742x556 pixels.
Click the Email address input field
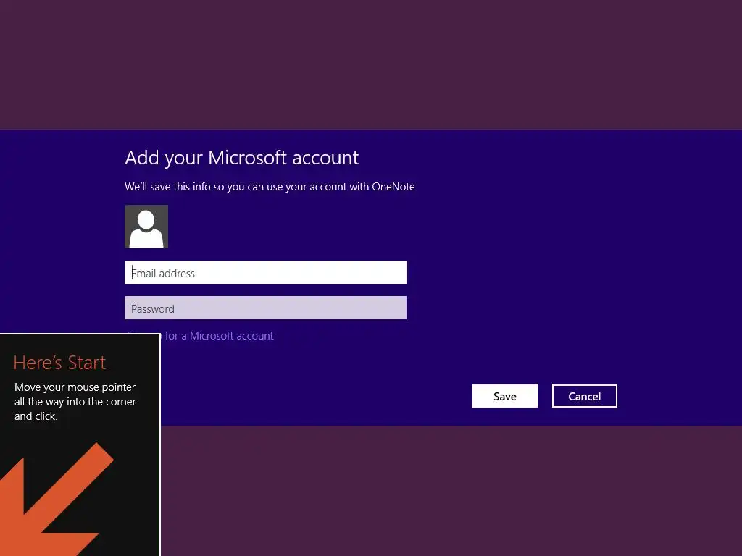click(x=265, y=272)
